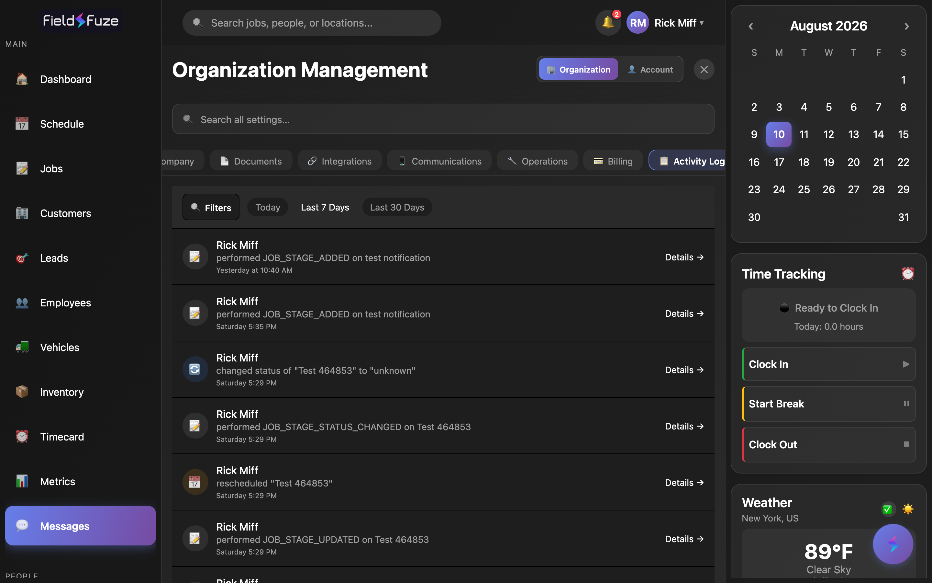This screenshot has width=932, height=583.
Task: Click the notepad icon on JOB_STAGE_UPDATED entry
Action: pyautogui.click(x=195, y=538)
